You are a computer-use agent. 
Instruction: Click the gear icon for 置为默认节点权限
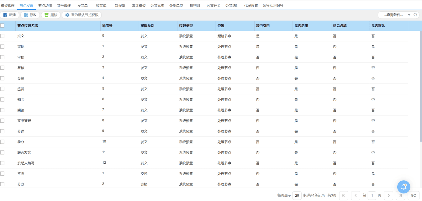pos(67,15)
